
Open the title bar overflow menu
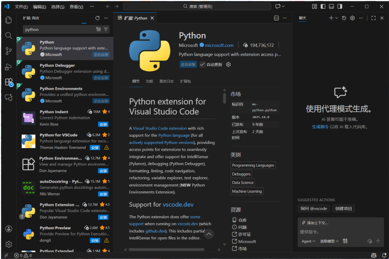click(92, 6)
